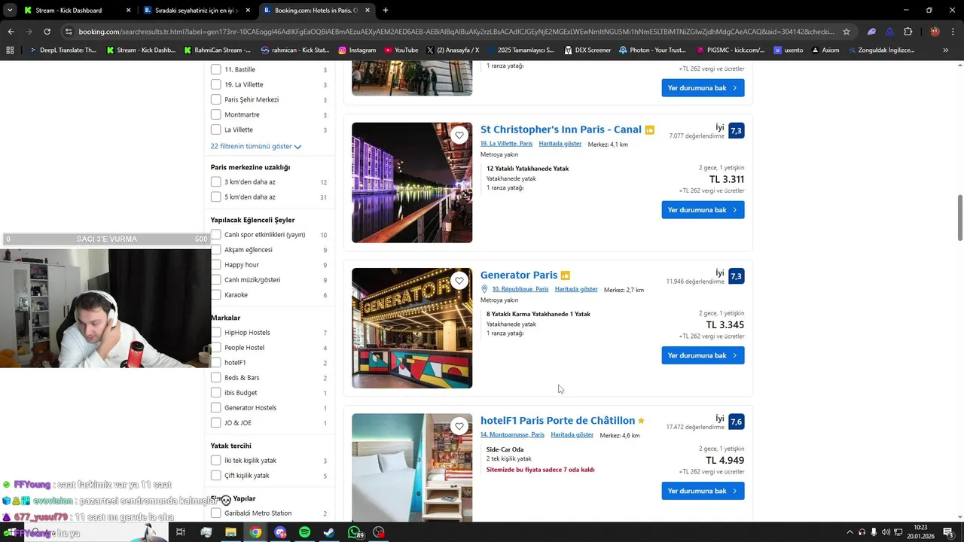Tick the Karaoke checkbox

(x=216, y=294)
